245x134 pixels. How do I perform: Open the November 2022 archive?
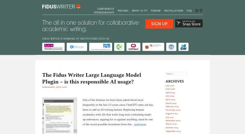coord(173,110)
